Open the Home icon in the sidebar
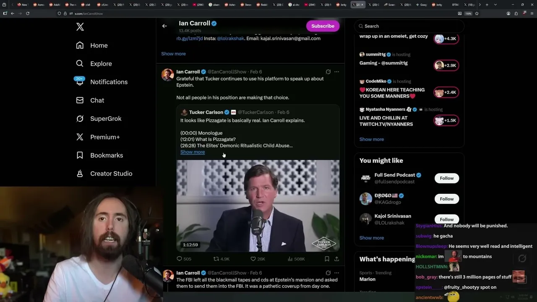 (x=80, y=45)
